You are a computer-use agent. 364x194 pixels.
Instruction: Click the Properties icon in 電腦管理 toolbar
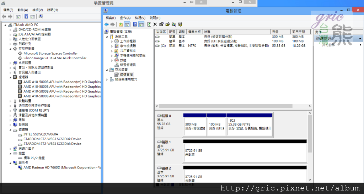[x=161, y=24]
